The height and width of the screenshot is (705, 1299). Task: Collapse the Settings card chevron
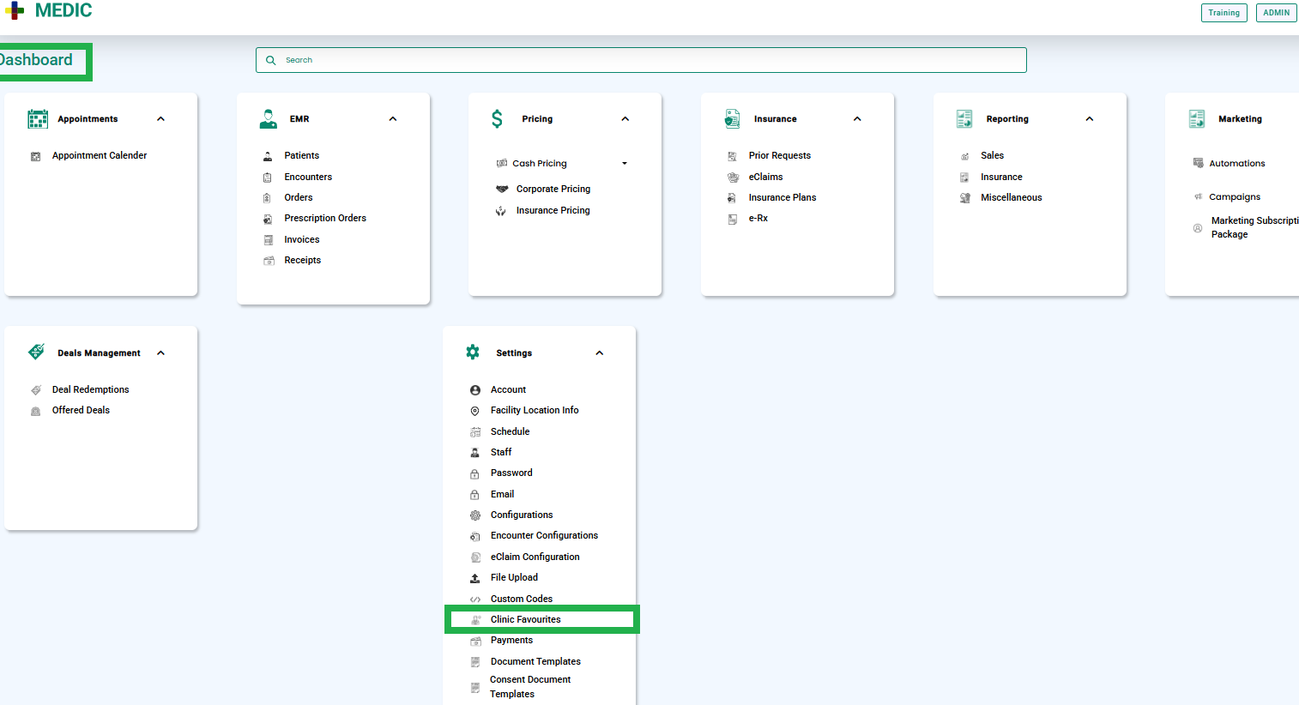point(600,353)
